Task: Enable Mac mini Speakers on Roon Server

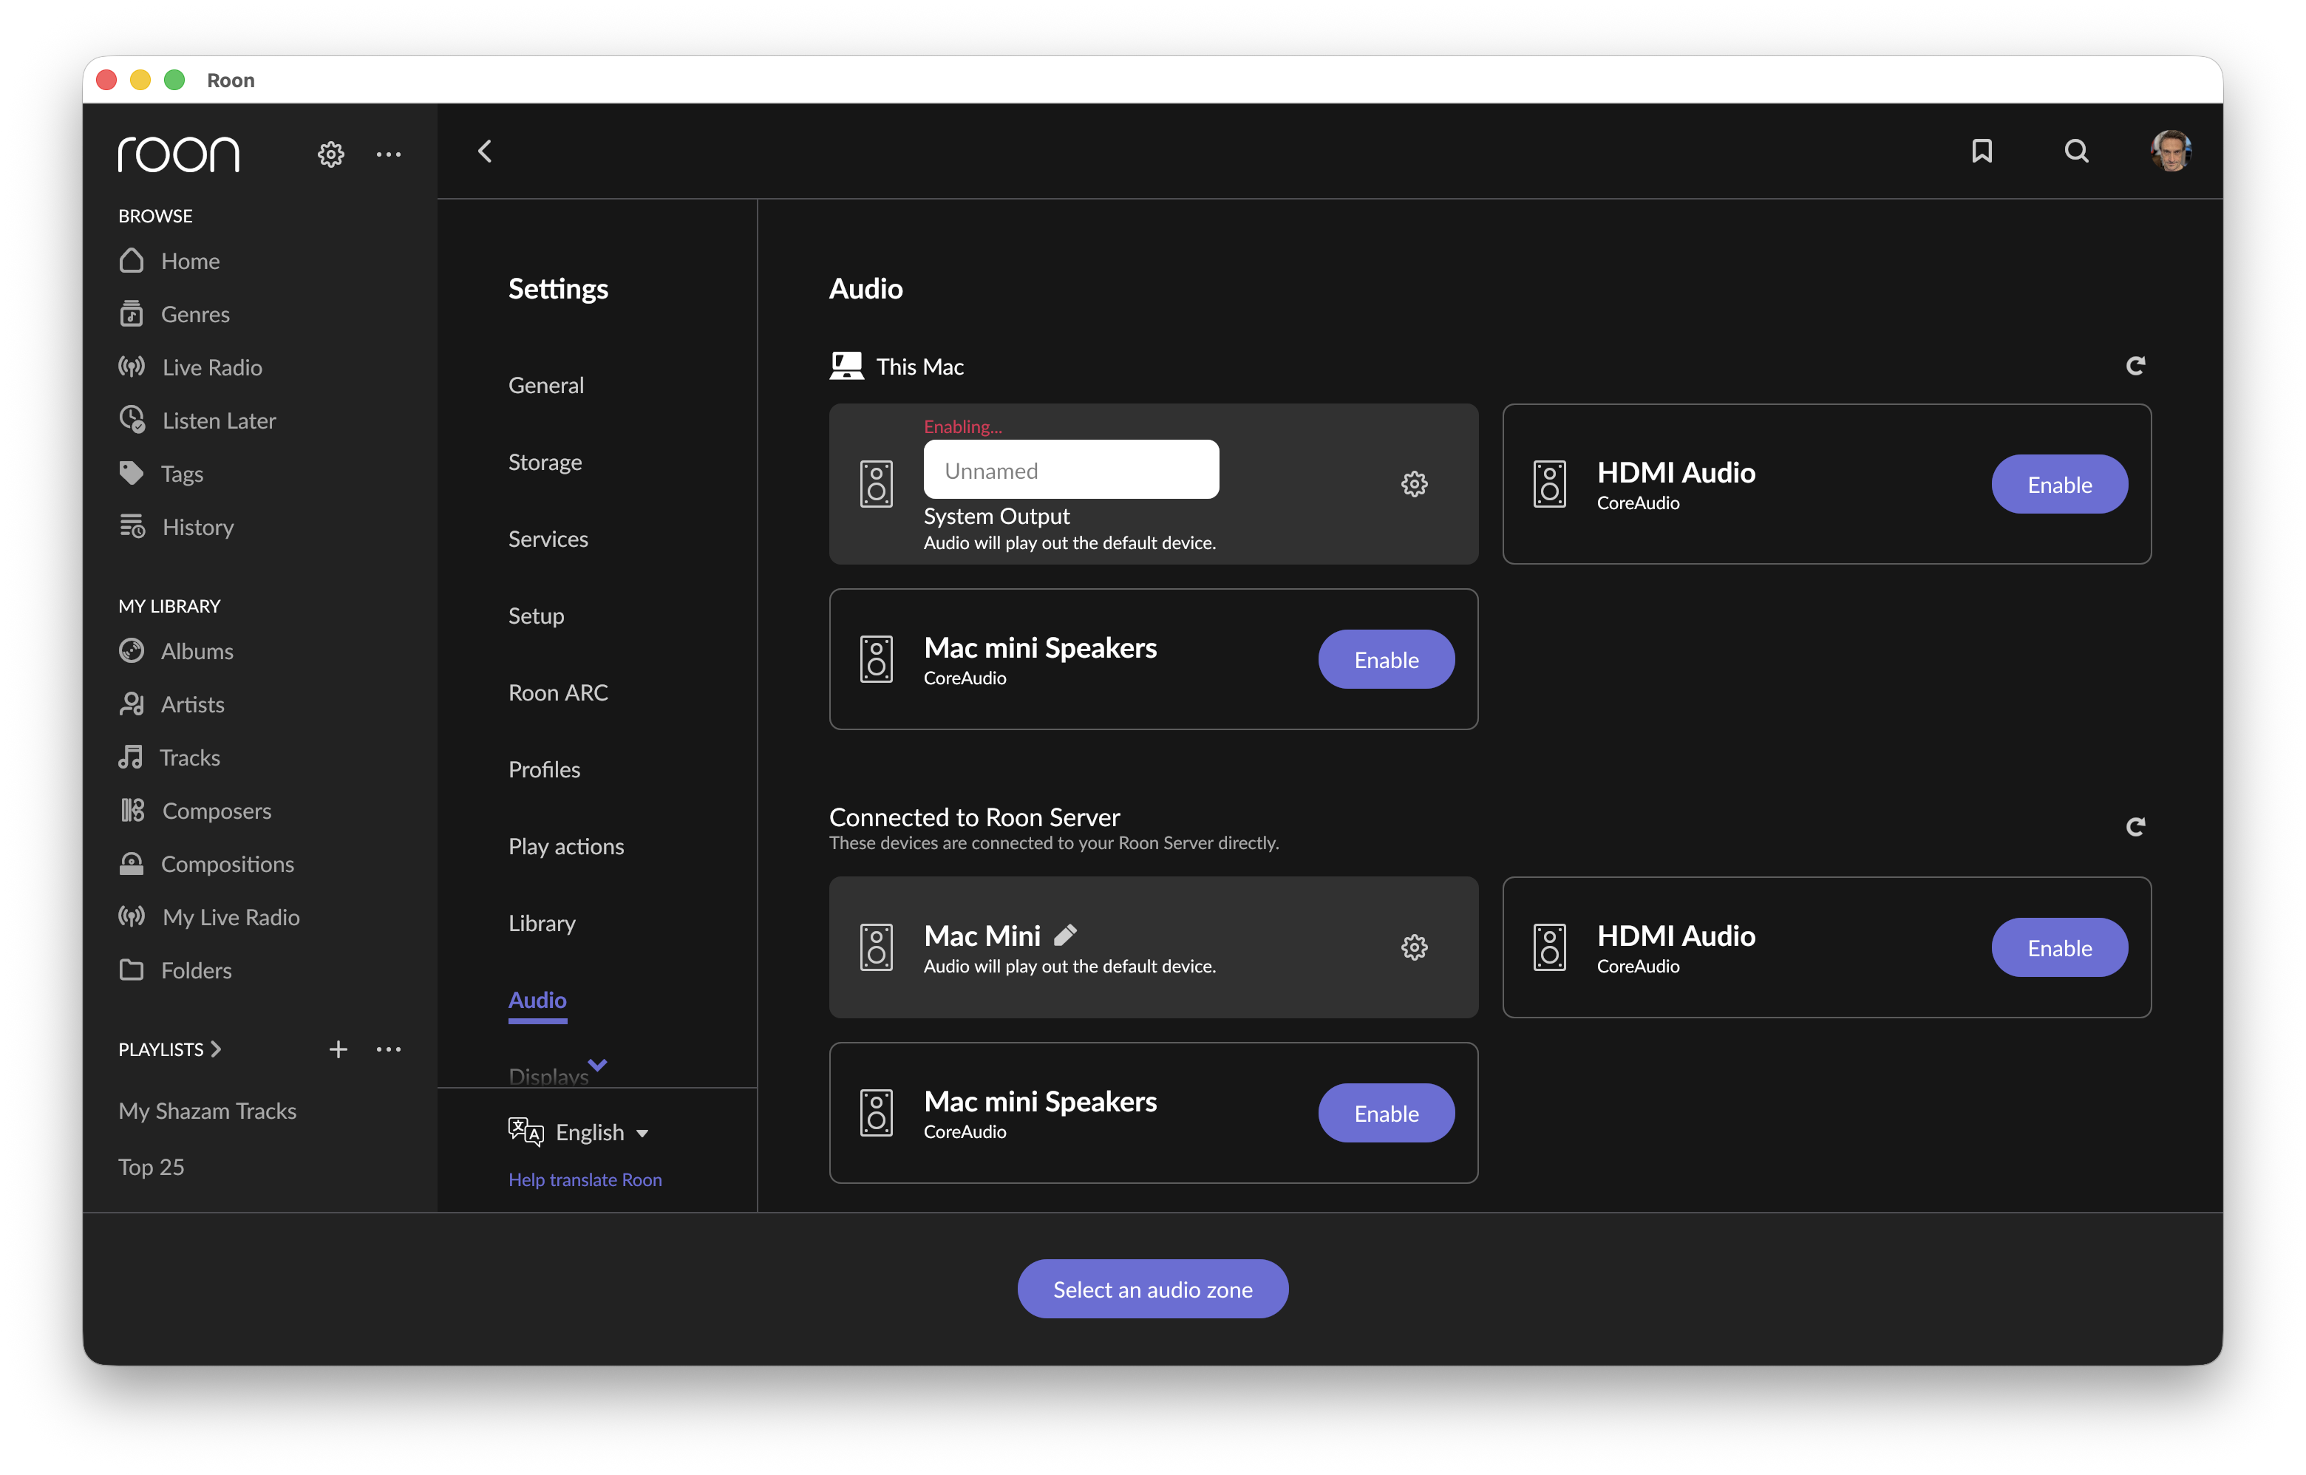Action: [x=1385, y=1113]
